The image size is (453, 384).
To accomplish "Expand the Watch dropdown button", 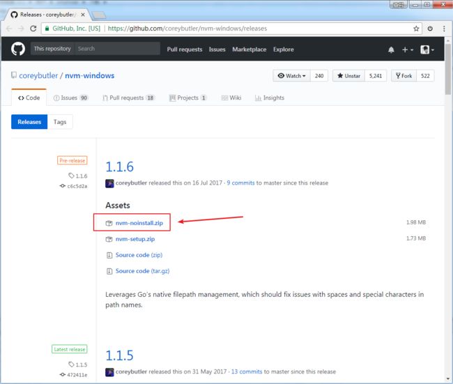I will click(x=292, y=76).
